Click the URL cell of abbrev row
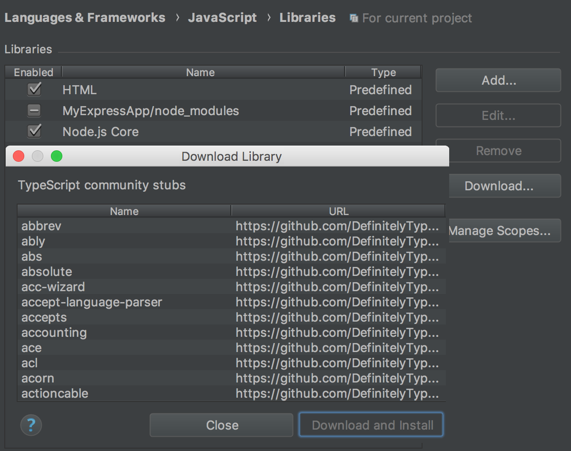Viewport: 571px width, 451px height. pyautogui.click(x=337, y=226)
